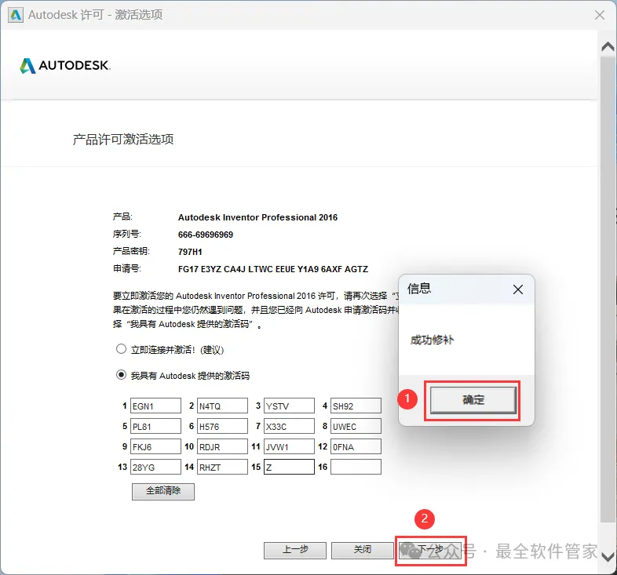Click the 关闭 button
Screen dimensions: 617x575
click(x=363, y=550)
